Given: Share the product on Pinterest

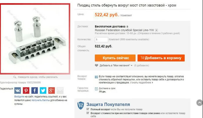Looking at the screenshot, I should [26, 90].
